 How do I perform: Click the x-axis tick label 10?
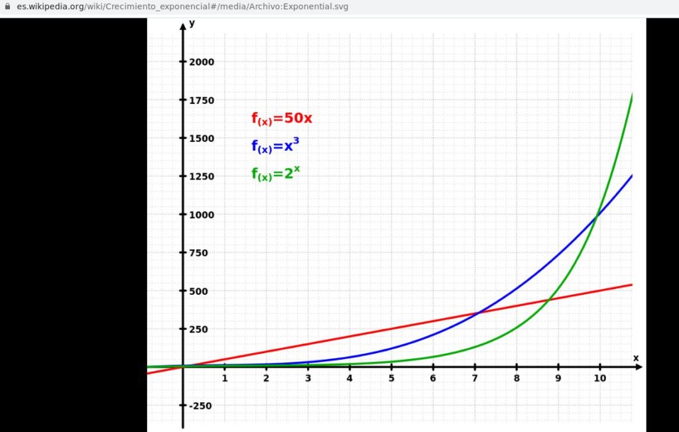coord(599,378)
